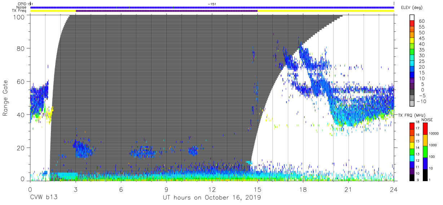Click the dark gray segment of the ELEV colorbar

point(413,93)
